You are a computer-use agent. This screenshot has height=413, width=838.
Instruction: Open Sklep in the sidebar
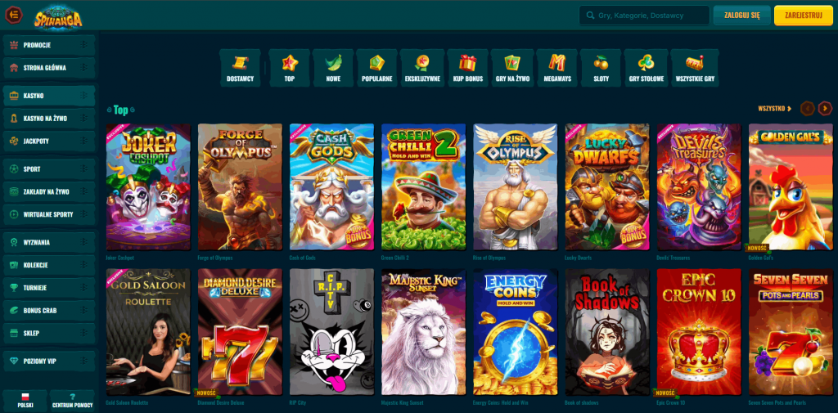tap(48, 333)
